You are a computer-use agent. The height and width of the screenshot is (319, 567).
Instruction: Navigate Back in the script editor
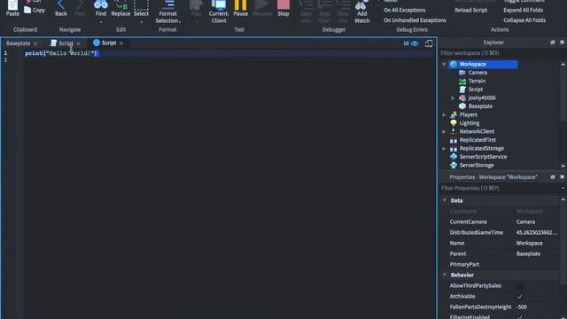[x=61, y=8]
